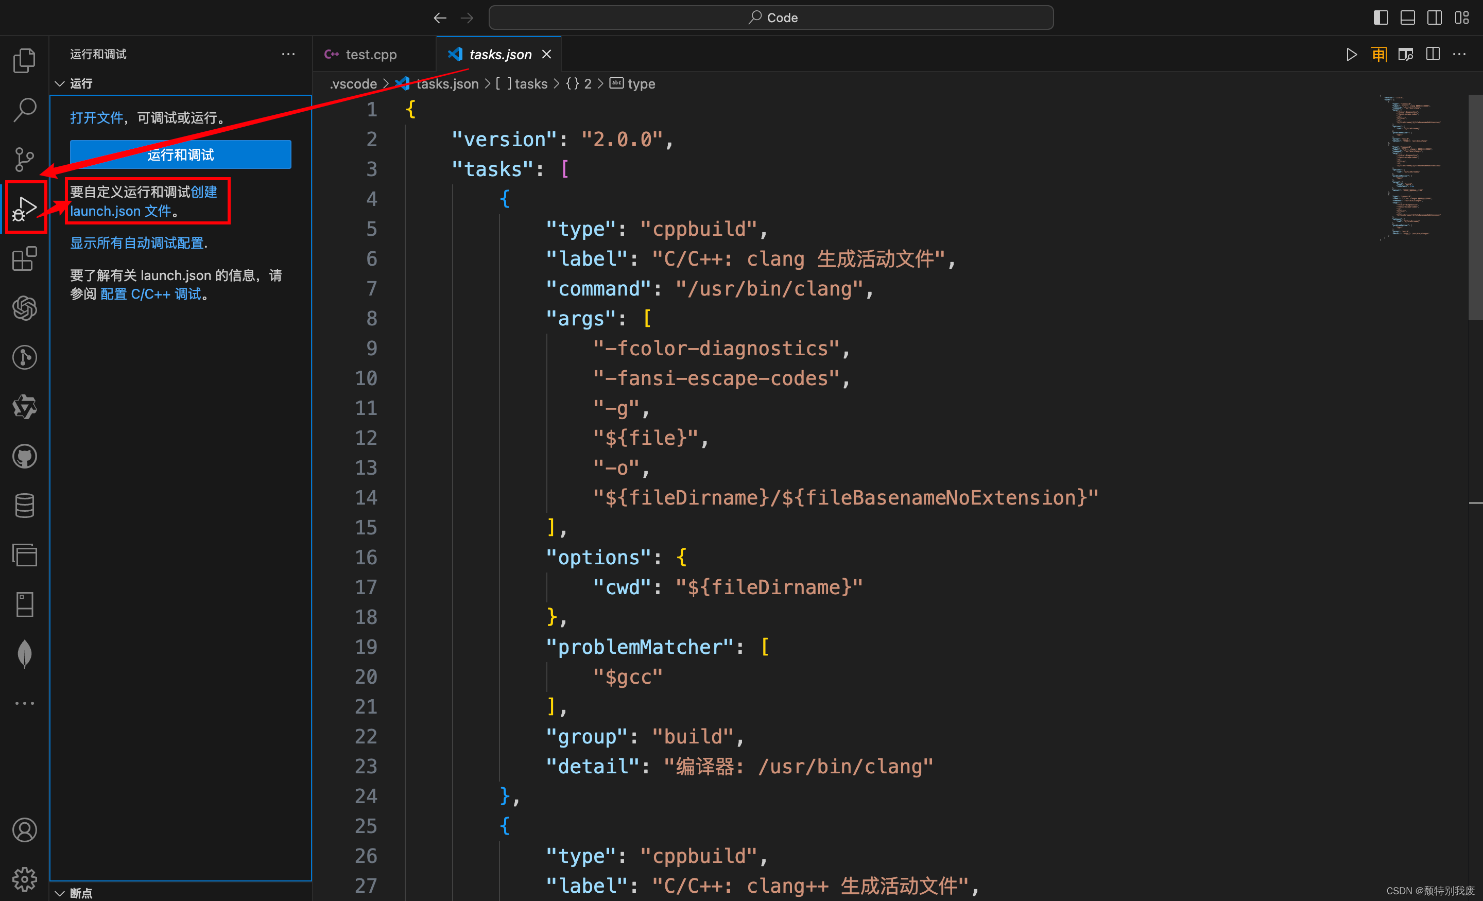The image size is (1483, 901).
Task: Open the Explorer files view
Action: (x=25, y=60)
